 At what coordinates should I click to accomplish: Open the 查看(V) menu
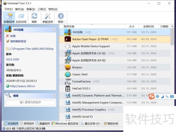pyautogui.click(x=31, y=9)
